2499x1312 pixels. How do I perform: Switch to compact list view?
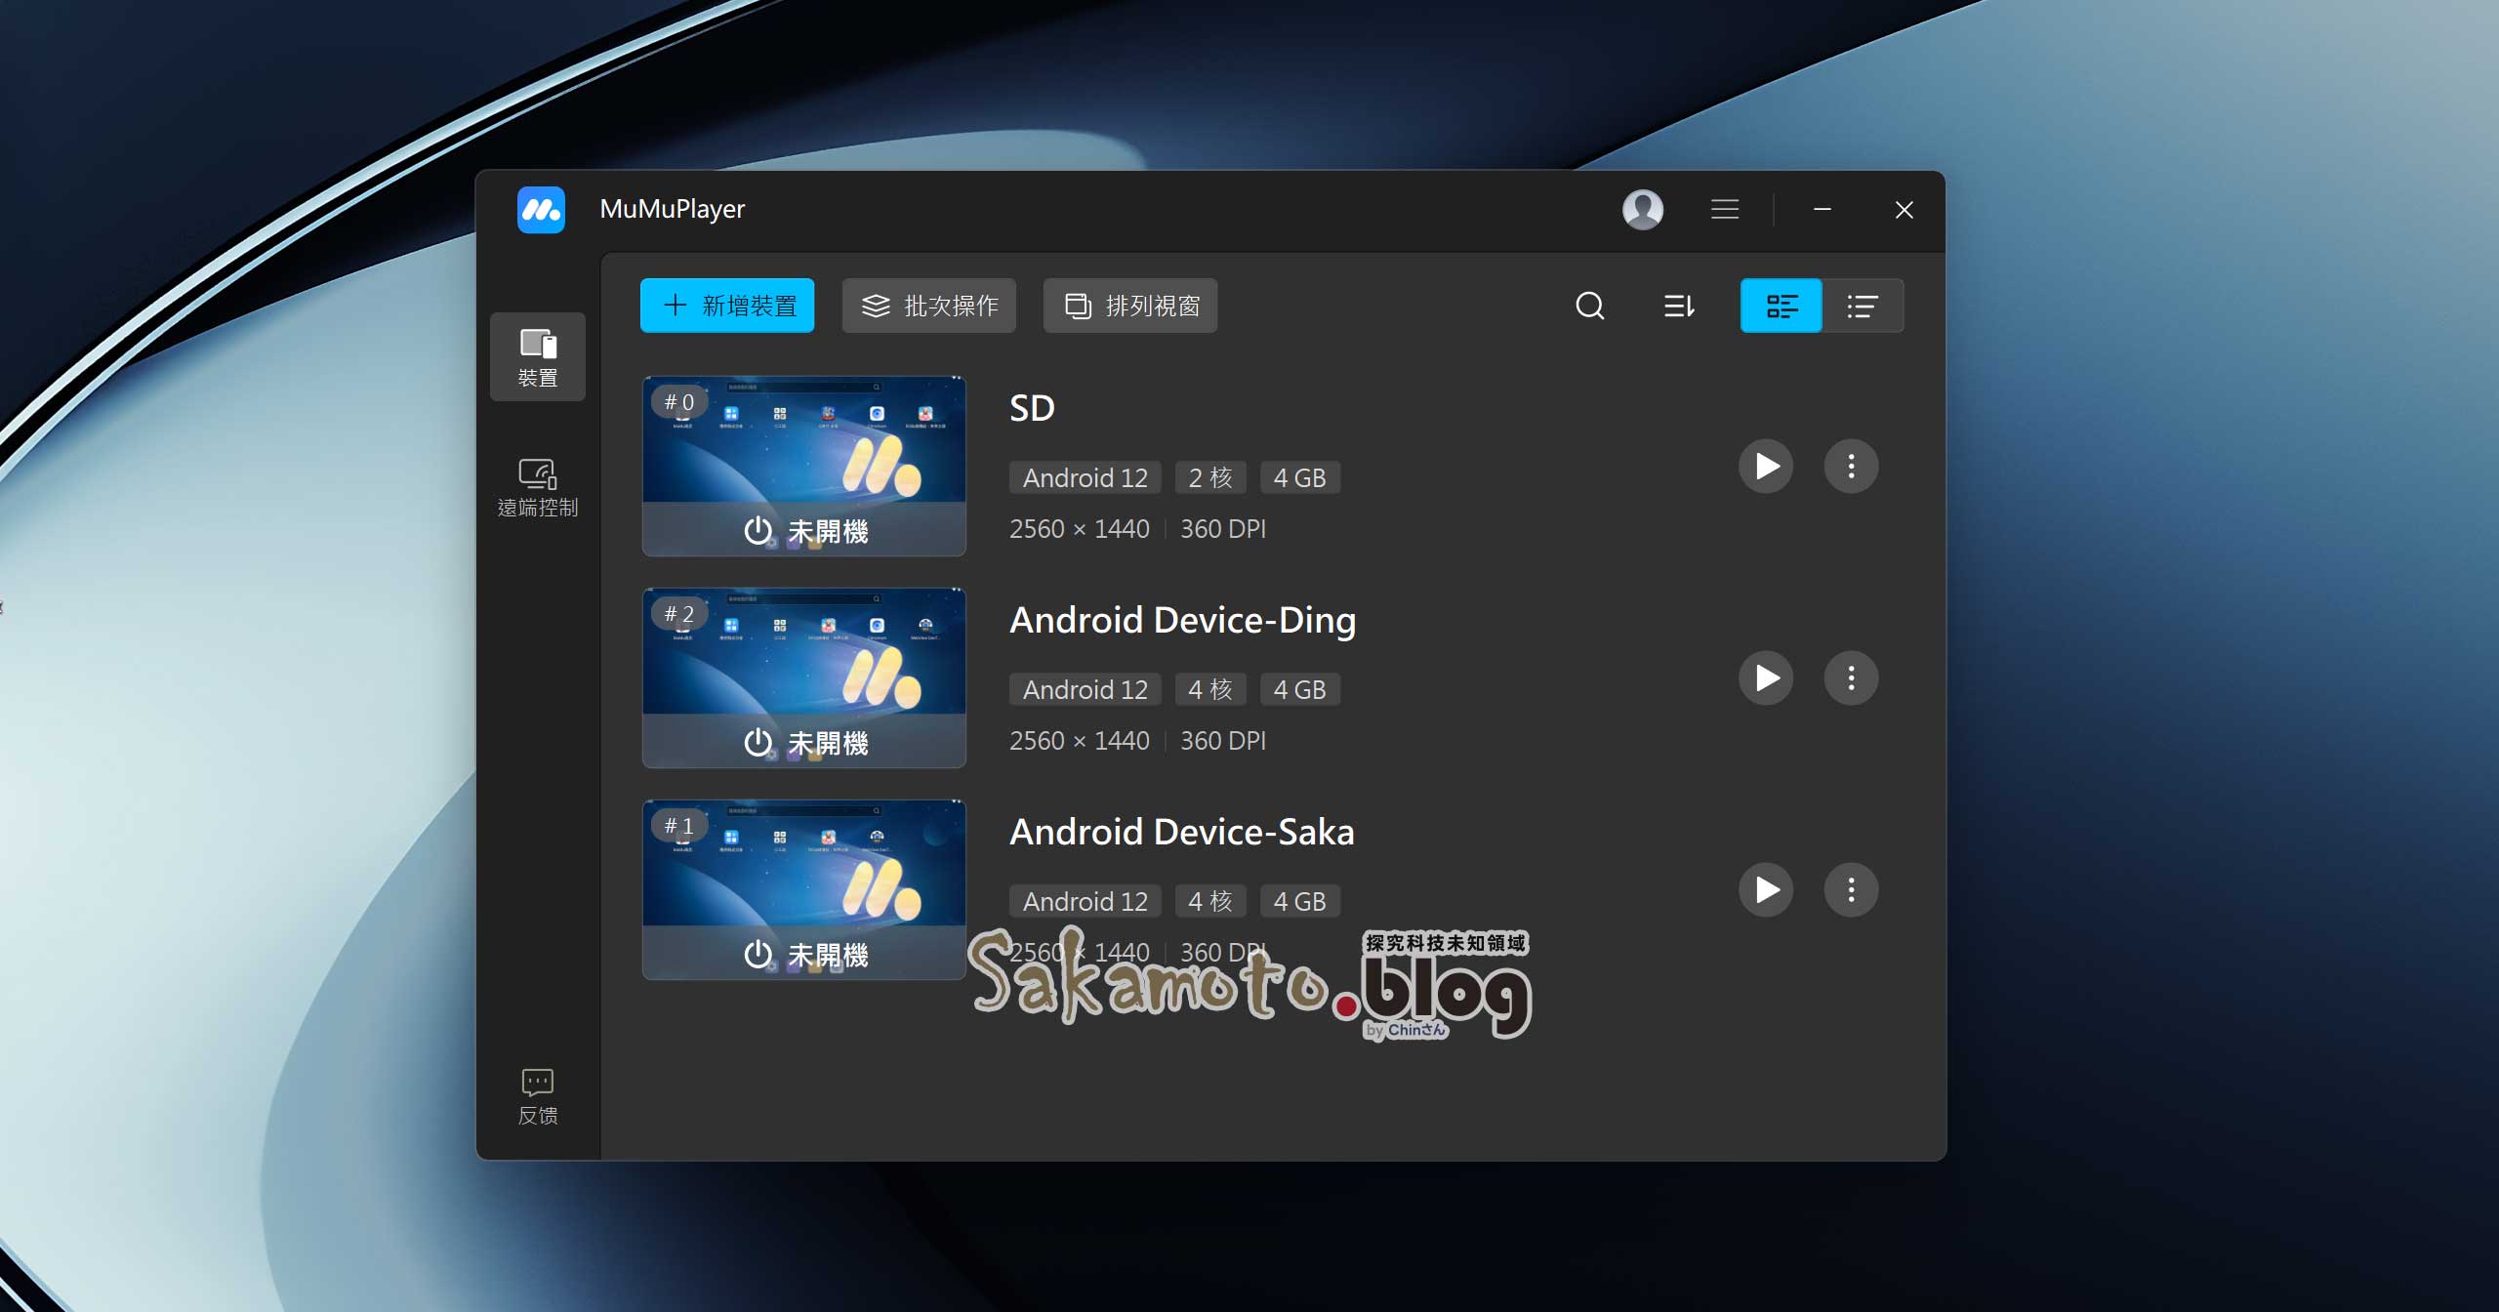(x=1863, y=306)
